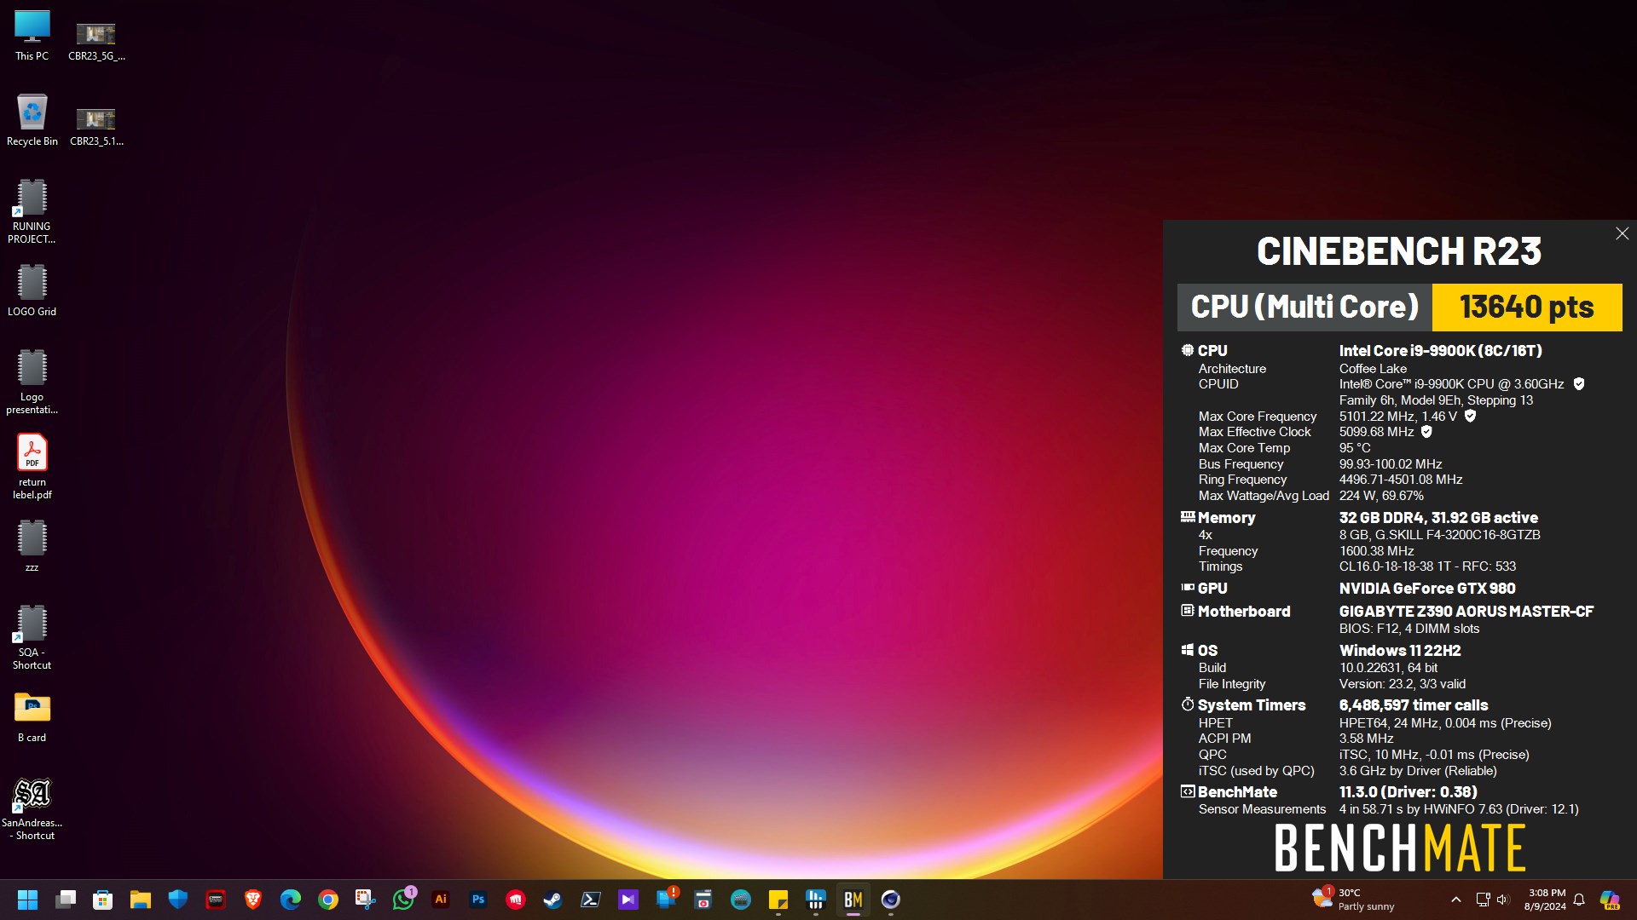Open the Windows Start menu
Image resolution: width=1637 pixels, height=920 pixels.
tap(28, 900)
